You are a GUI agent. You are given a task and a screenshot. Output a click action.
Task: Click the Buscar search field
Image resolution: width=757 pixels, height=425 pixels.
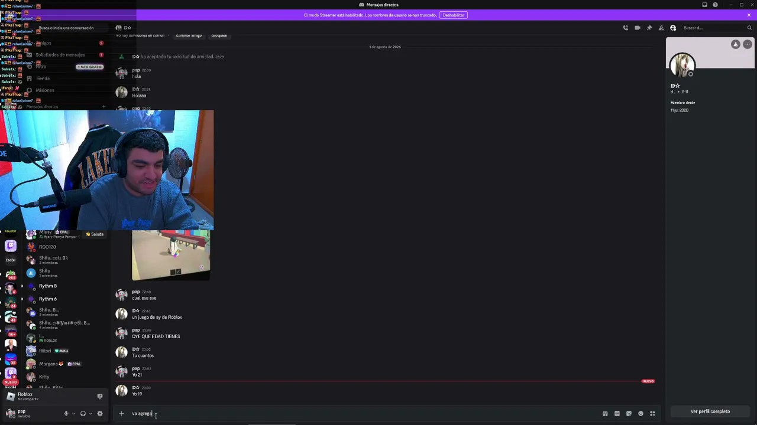coord(717,28)
